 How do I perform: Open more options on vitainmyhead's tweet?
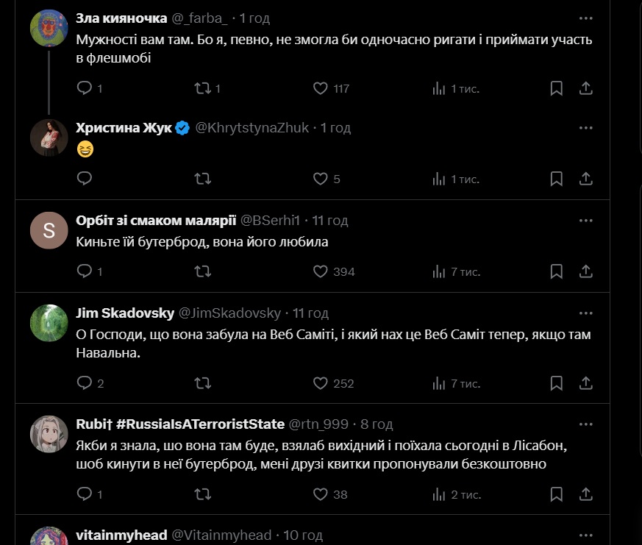point(585,535)
